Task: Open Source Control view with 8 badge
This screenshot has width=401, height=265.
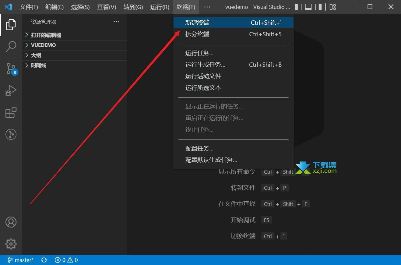Action: point(12,69)
